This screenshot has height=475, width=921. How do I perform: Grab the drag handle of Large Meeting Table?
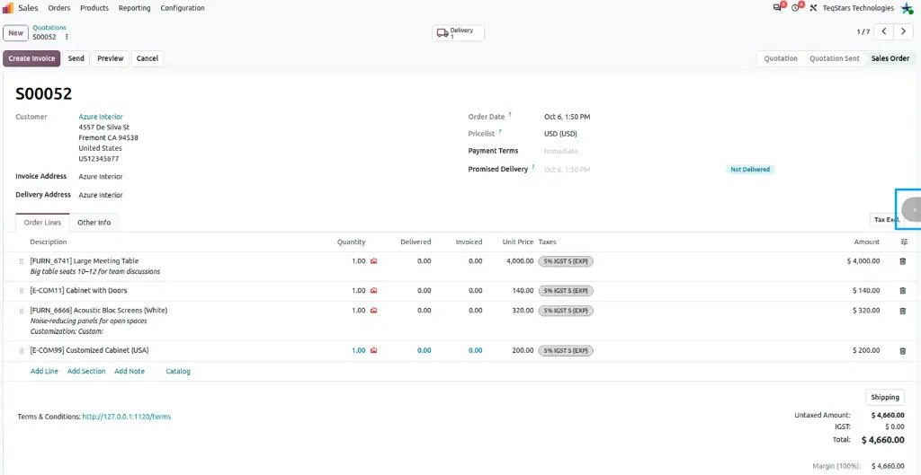click(22, 261)
